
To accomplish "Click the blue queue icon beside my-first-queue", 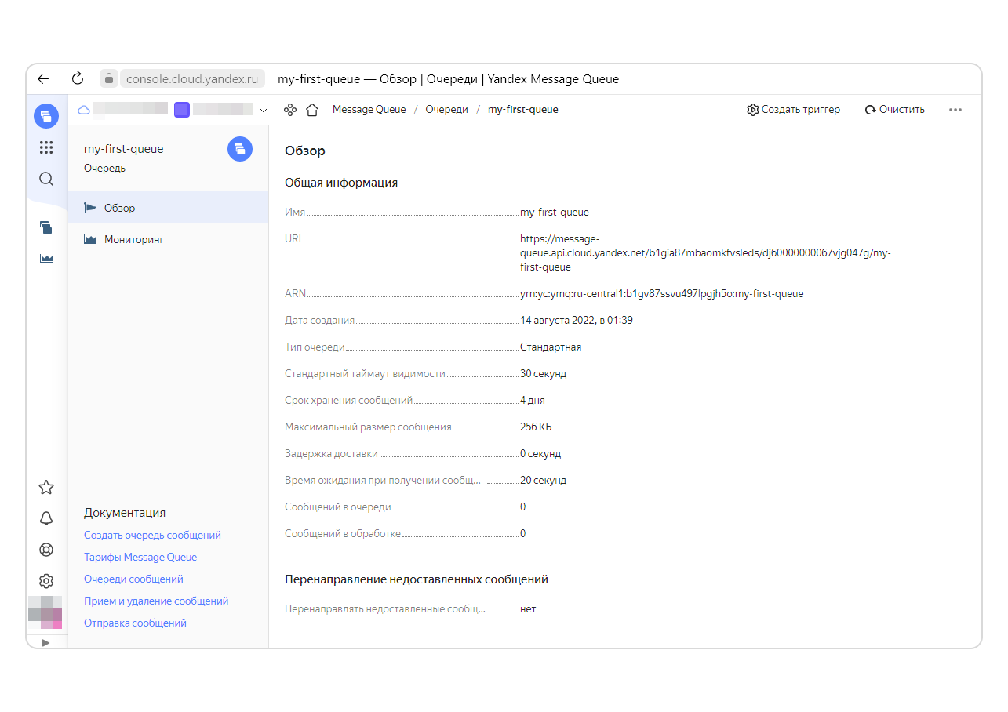I will click(240, 149).
